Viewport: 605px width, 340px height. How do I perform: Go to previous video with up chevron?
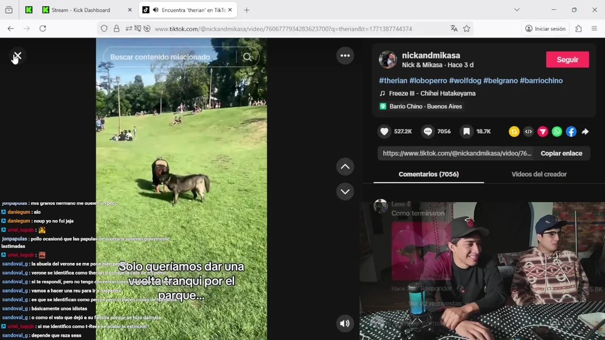click(x=345, y=167)
